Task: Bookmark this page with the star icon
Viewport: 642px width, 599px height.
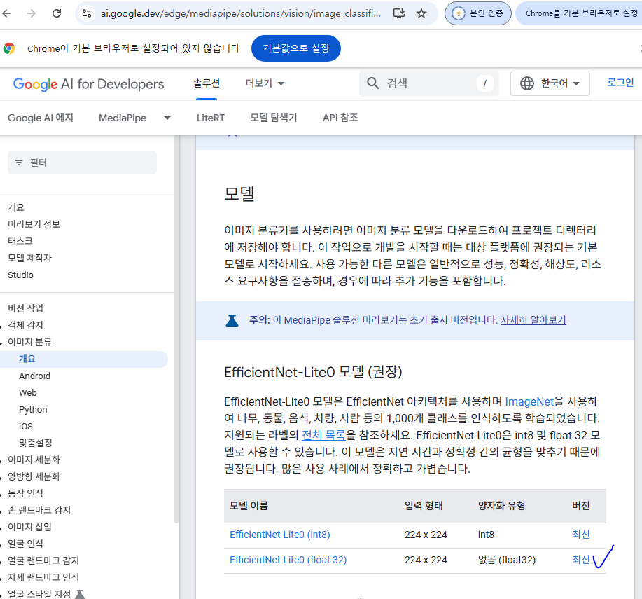Action: coord(421,13)
